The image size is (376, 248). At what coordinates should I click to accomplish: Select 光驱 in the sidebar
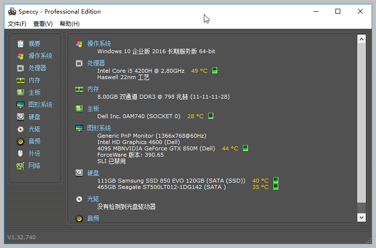coord(34,129)
